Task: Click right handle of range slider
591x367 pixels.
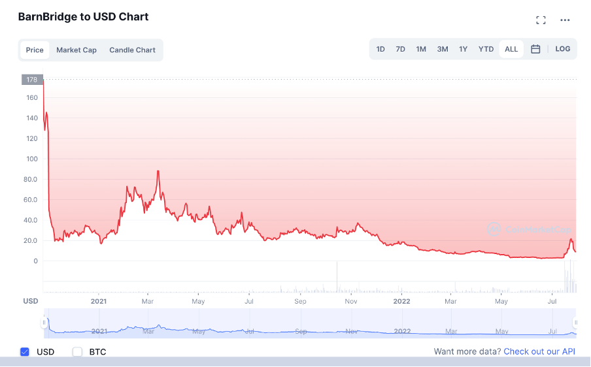Action: click(576, 322)
